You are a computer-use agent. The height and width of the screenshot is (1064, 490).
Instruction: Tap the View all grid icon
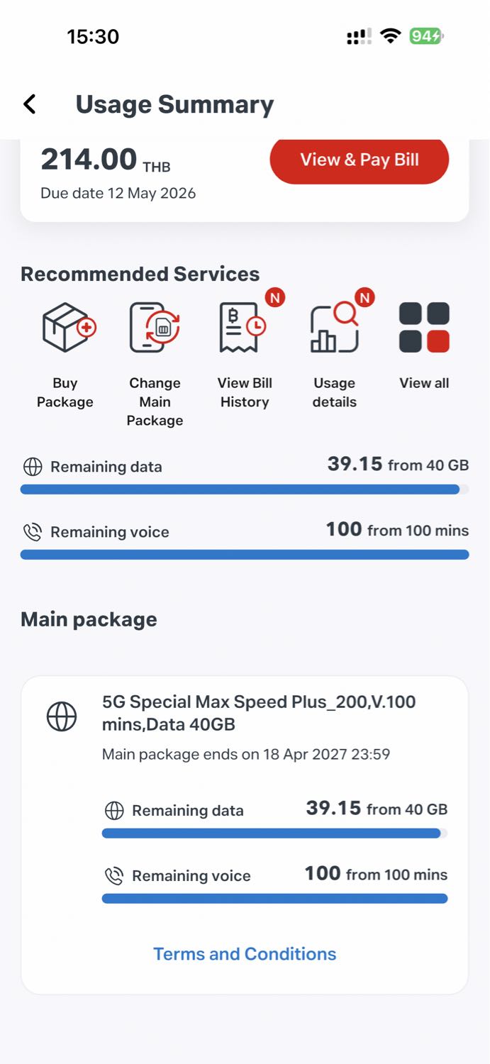[424, 328]
